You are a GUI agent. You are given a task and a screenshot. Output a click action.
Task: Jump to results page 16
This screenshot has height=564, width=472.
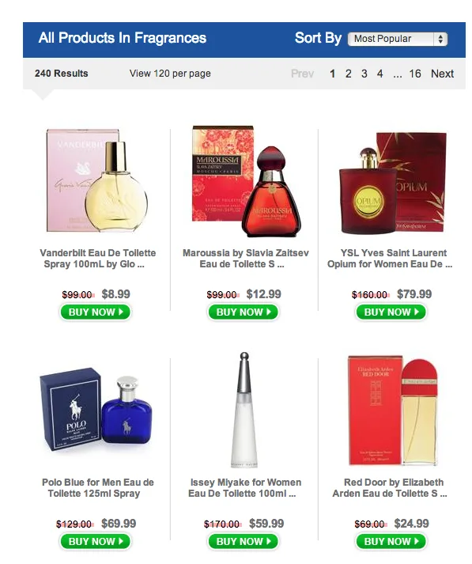pos(415,74)
